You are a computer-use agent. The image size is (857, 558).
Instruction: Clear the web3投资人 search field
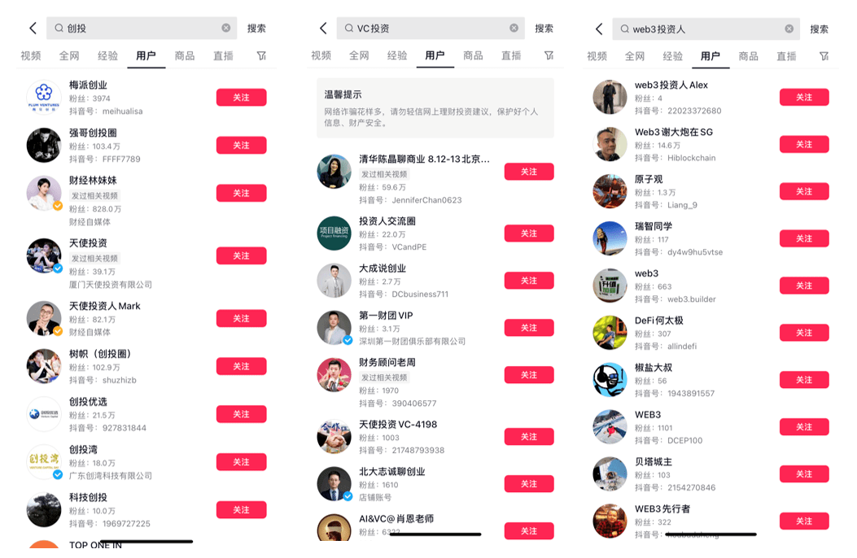(x=789, y=29)
